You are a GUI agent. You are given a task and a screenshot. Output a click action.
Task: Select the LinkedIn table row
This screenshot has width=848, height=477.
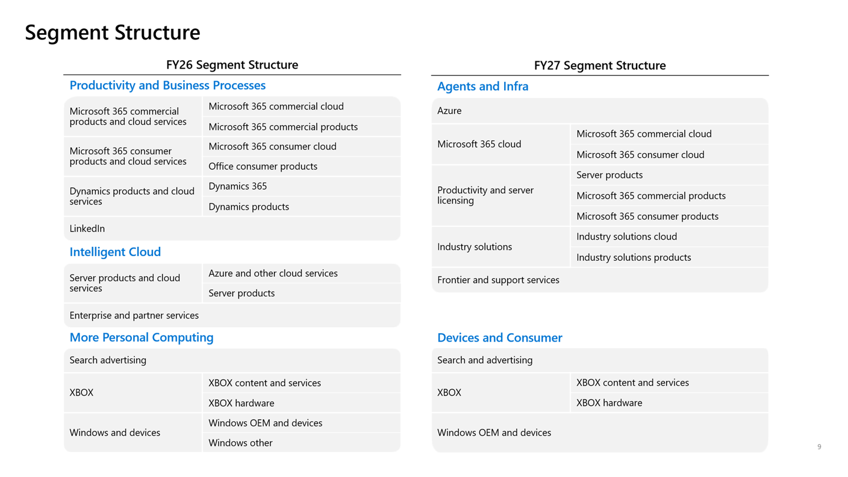(232, 228)
